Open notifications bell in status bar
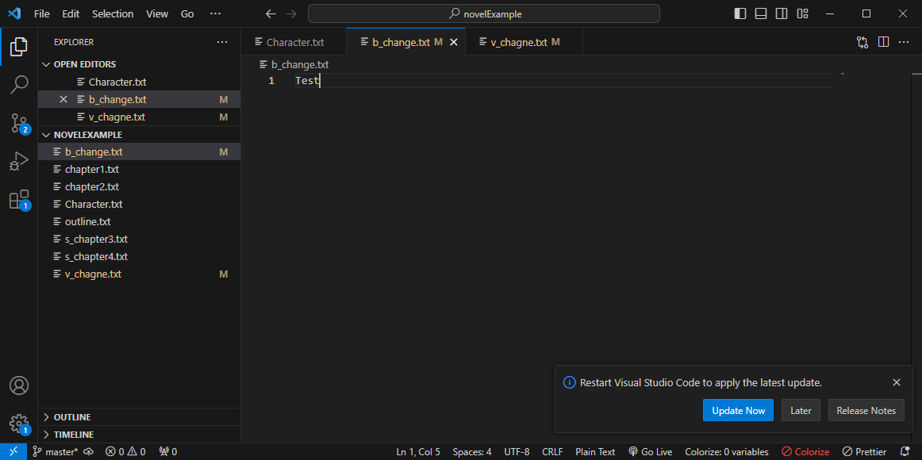This screenshot has width=922, height=460. 905,452
